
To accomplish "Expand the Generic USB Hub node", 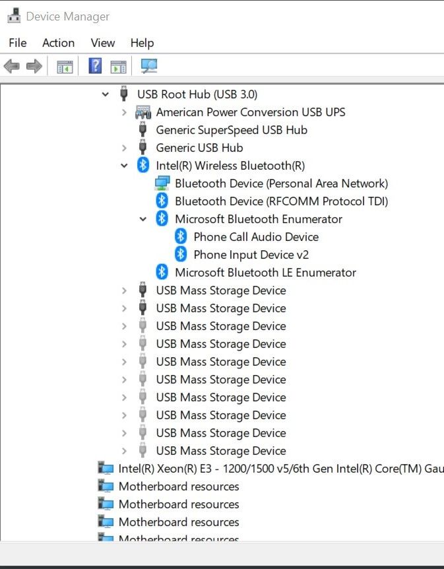I will tap(124, 148).
